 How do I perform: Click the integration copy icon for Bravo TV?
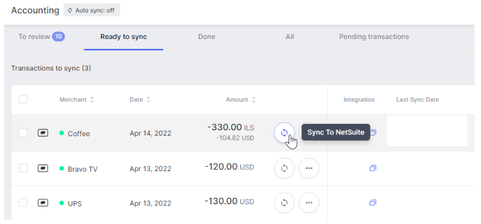coord(373,168)
